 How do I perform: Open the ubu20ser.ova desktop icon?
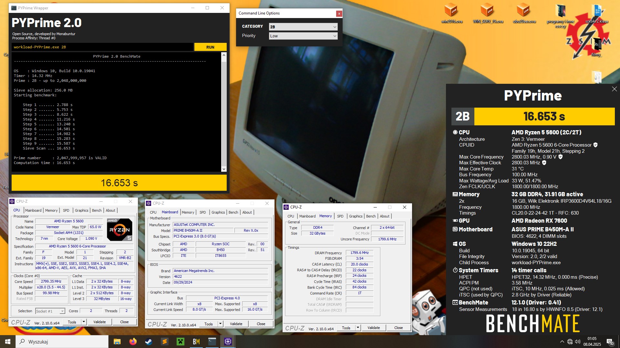pyautogui.click(x=524, y=13)
